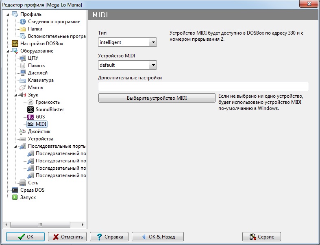Open the Среда DOS tree item

[32, 190]
